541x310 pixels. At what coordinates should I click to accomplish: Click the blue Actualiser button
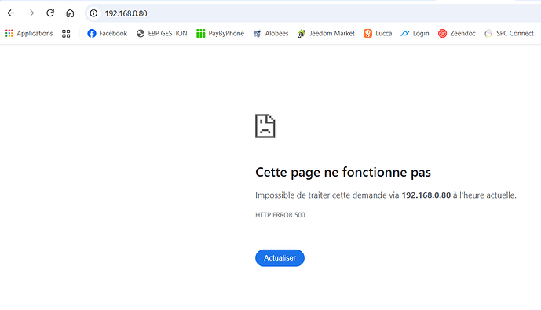(x=280, y=258)
